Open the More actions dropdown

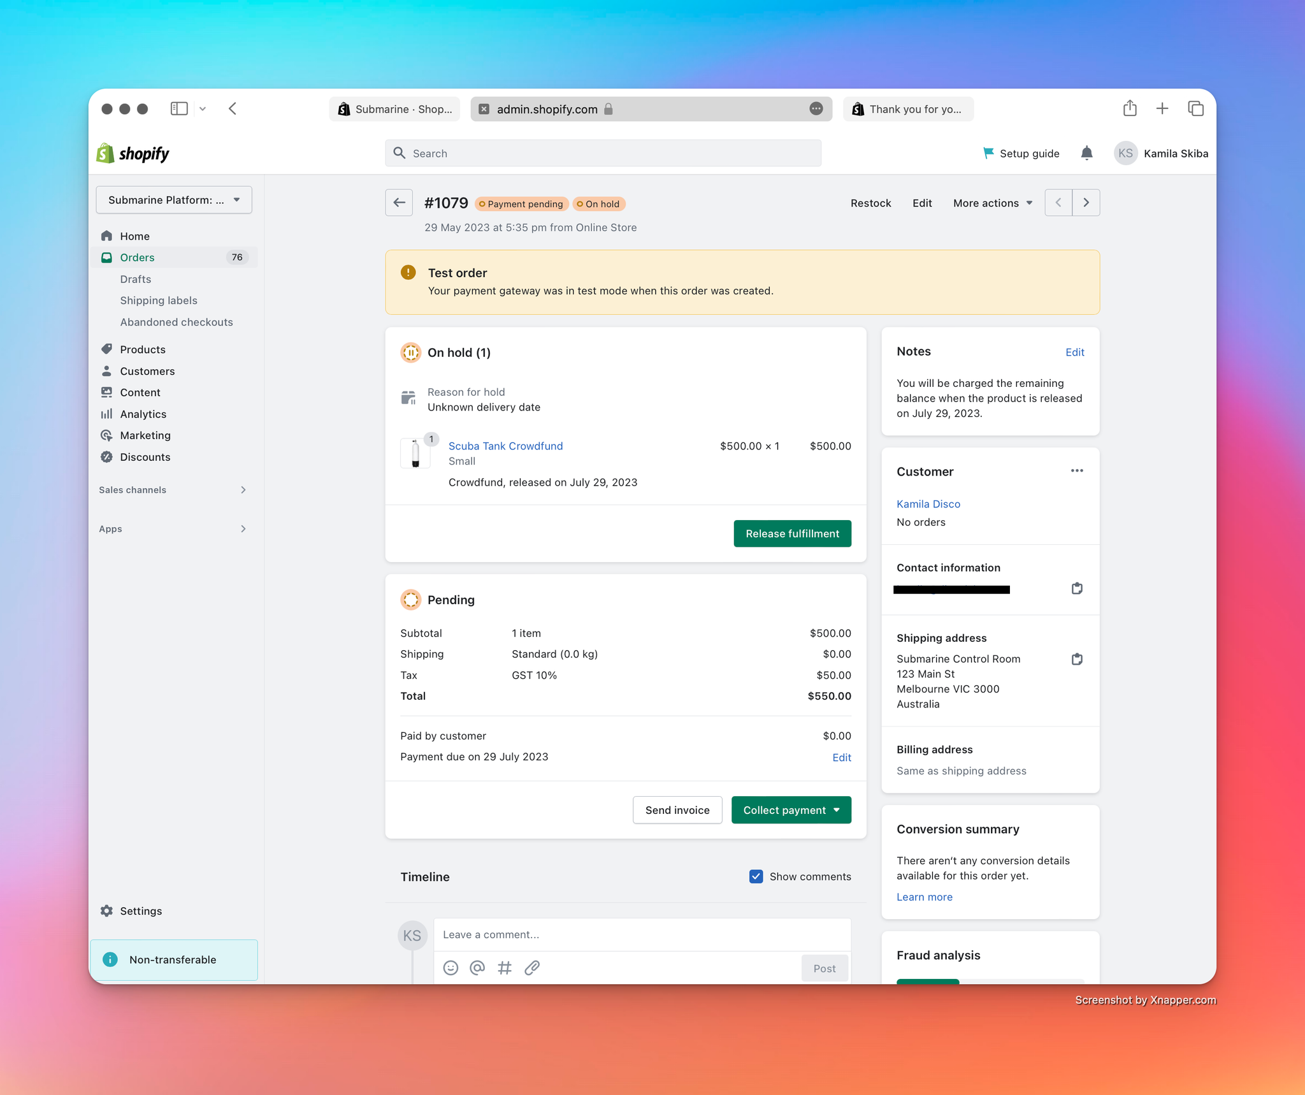click(993, 203)
